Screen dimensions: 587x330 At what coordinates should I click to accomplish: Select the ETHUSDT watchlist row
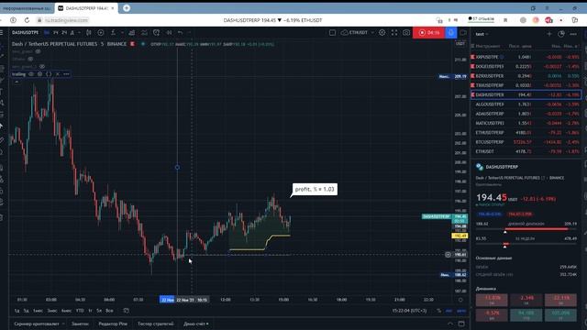point(526,151)
